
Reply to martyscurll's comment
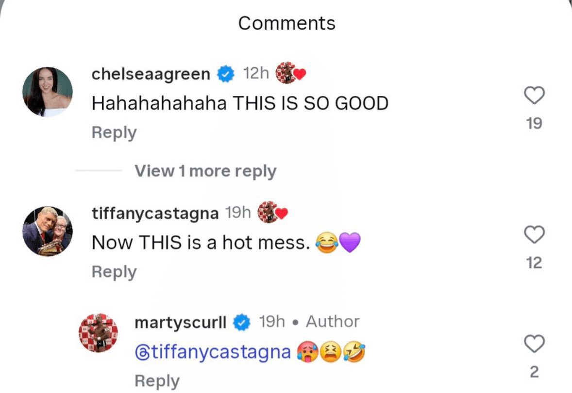[157, 380]
